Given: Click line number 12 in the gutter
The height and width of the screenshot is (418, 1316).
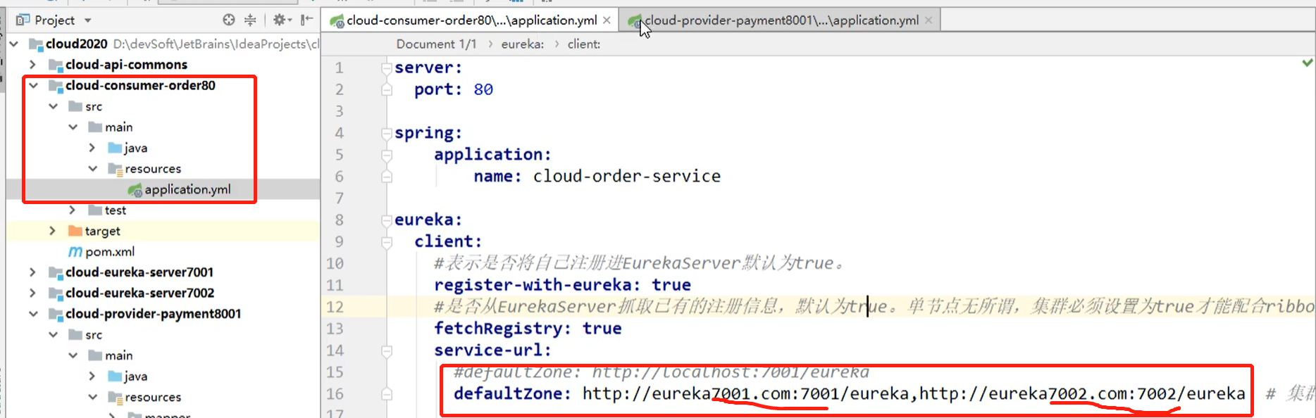Looking at the screenshot, I should 335,307.
